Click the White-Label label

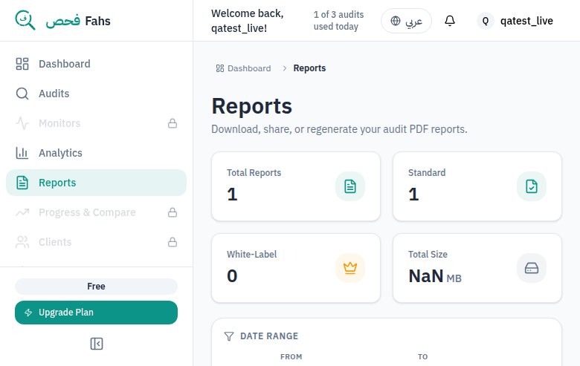pyautogui.click(x=251, y=255)
